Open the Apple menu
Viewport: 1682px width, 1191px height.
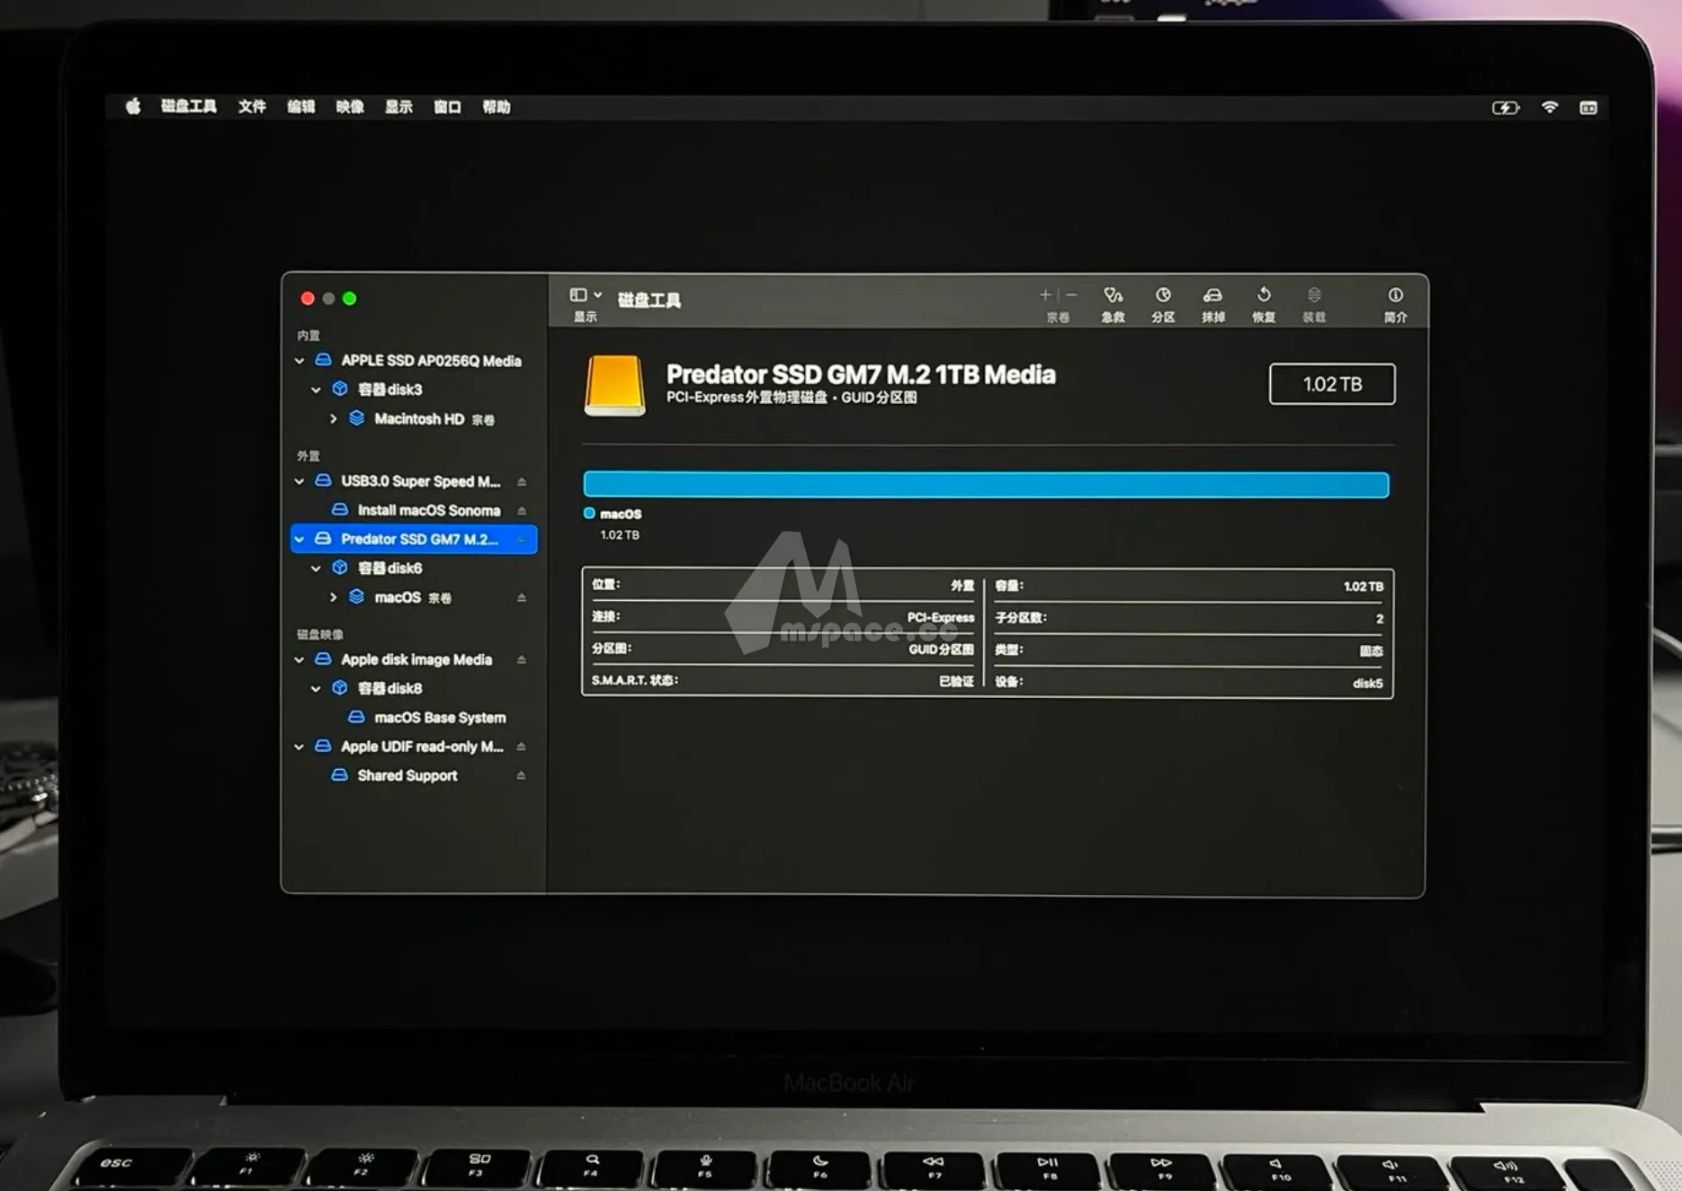[133, 107]
